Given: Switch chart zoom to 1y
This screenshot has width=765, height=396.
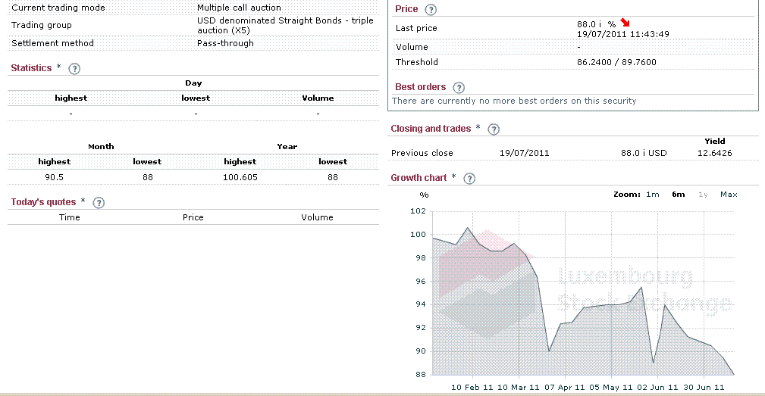Looking at the screenshot, I should coord(703,195).
